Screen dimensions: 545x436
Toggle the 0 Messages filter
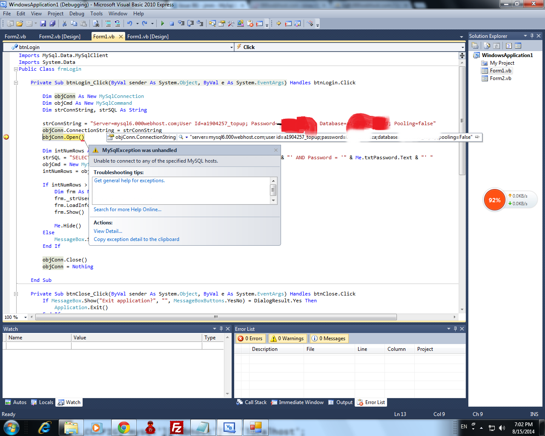pyautogui.click(x=328, y=338)
